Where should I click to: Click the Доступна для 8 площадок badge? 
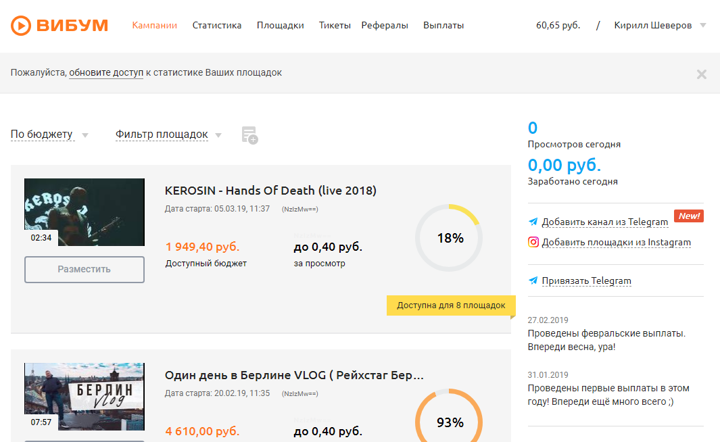[x=451, y=305]
